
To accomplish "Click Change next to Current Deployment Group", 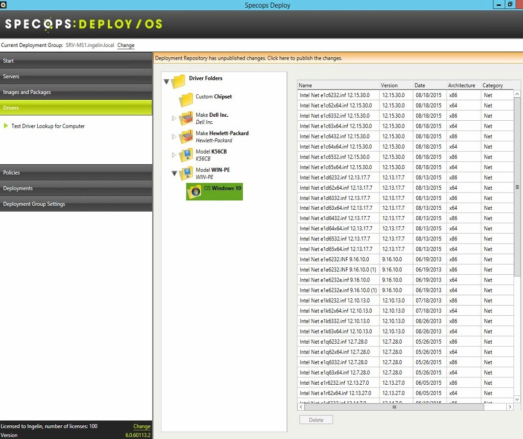I will pos(126,45).
